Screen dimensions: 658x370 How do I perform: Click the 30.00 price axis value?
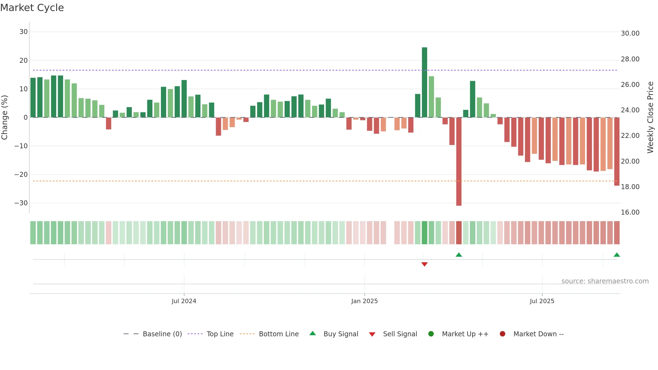[x=630, y=33]
